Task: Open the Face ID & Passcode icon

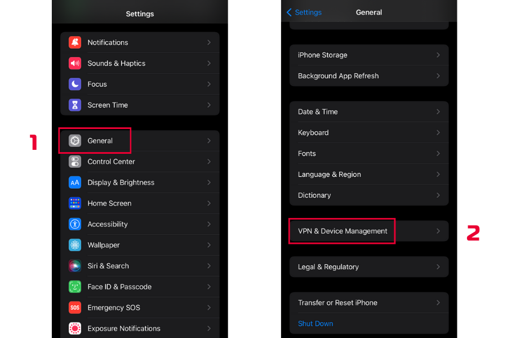Action: (x=75, y=287)
